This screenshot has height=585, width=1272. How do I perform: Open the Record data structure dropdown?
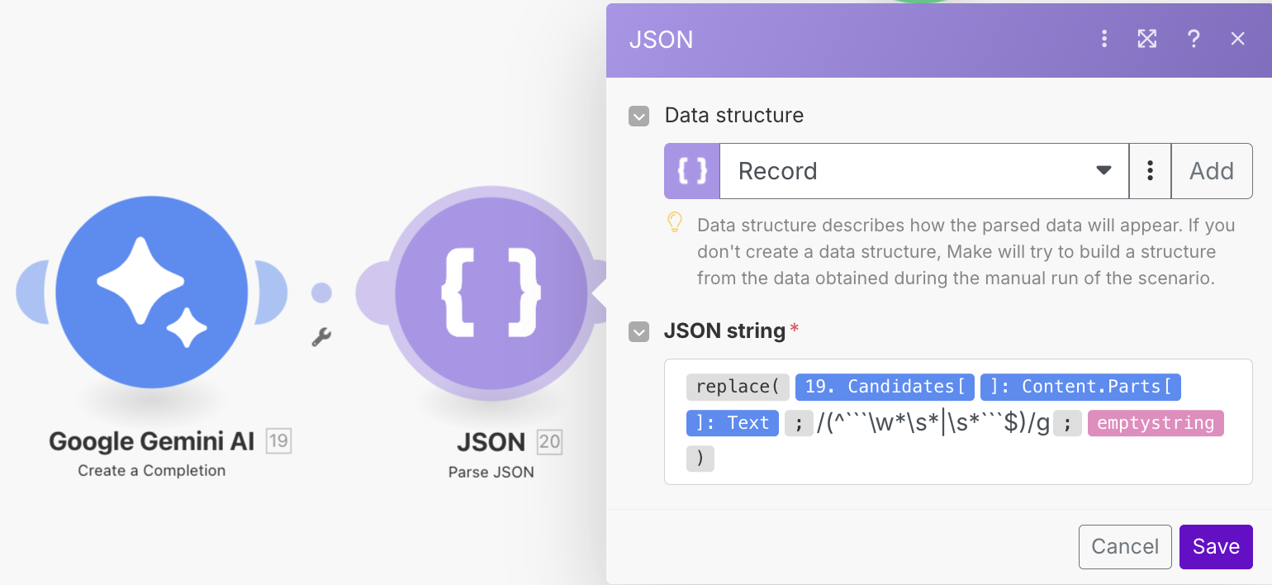[924, 171]
